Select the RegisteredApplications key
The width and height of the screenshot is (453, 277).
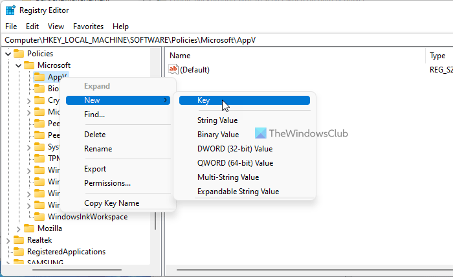click(66, 252)
